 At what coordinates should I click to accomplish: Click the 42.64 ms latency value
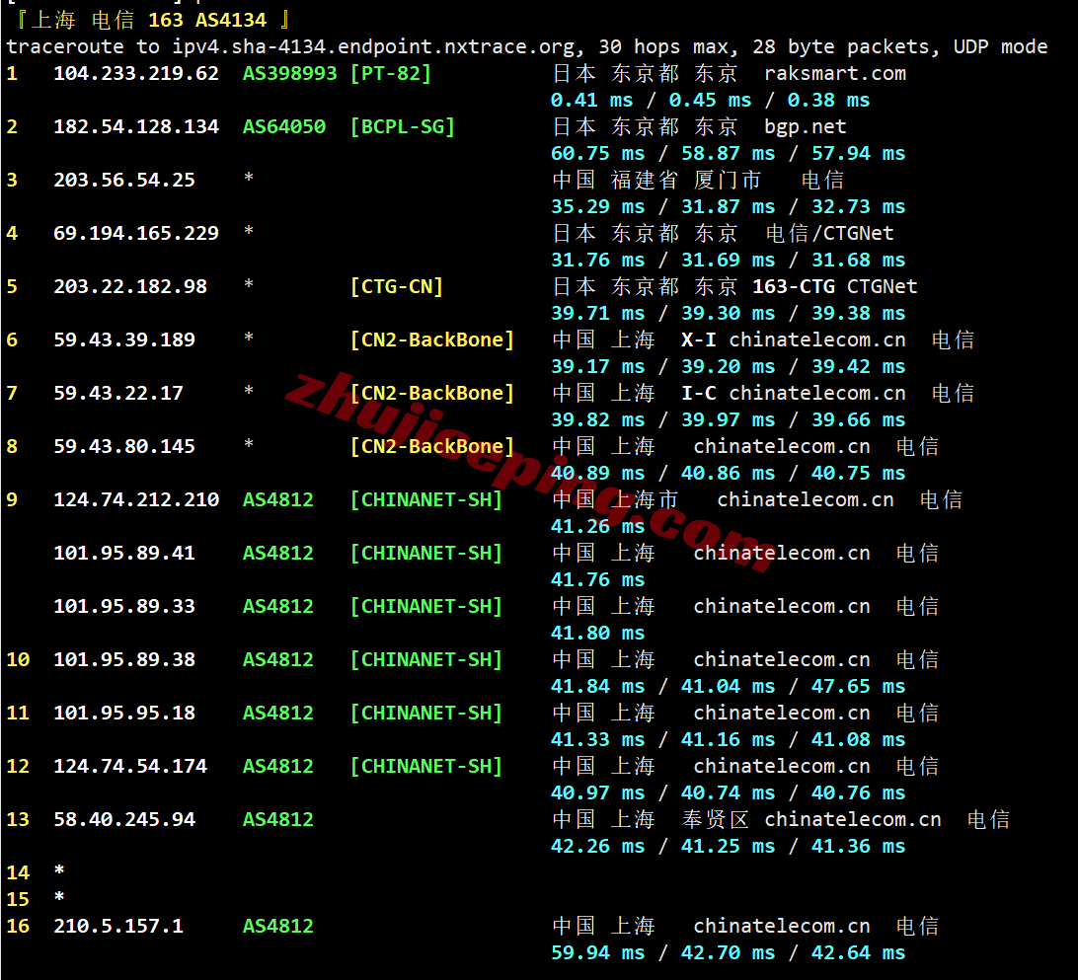[858, 952]
